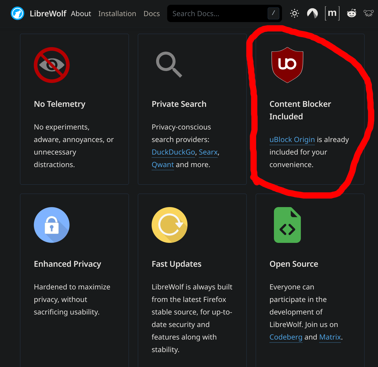
Task: Open the Lemmy mouse icon link
Action: (369, 13)
